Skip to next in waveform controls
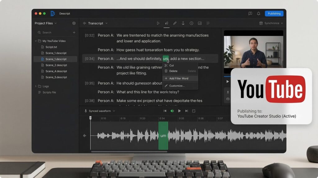The width and height of the screenshot is (318, 178). tap(187, 111)
